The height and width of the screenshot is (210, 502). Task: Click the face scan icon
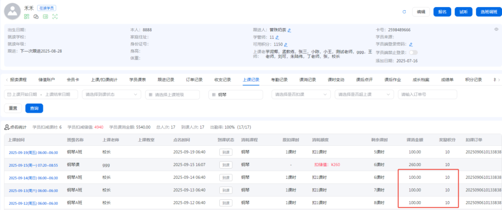click(x=55, y=16)
